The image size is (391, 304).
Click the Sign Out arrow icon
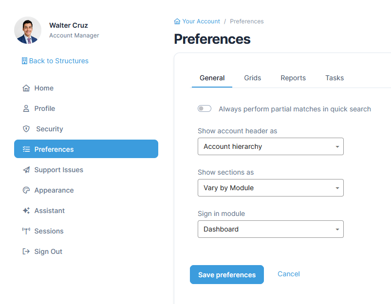(26, 251)
